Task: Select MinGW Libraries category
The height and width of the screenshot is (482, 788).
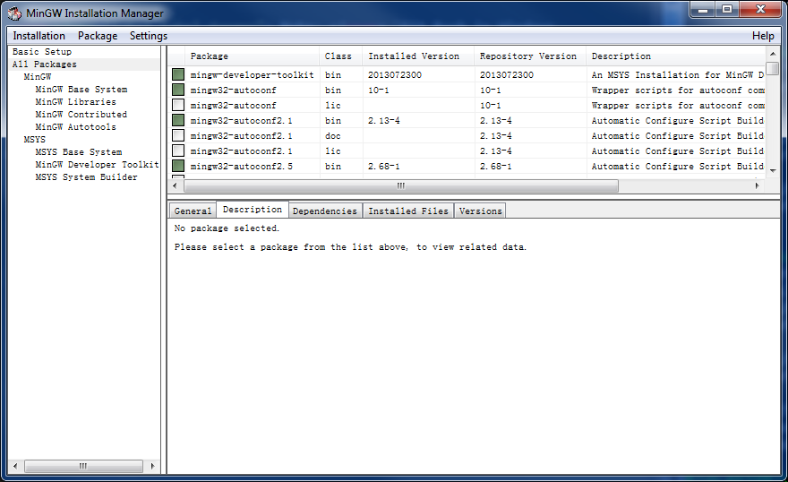Action: coord(76,102)
